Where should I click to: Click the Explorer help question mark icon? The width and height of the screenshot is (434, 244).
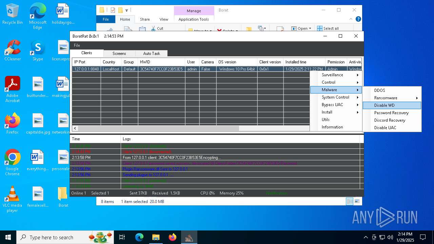pos(358,19)
